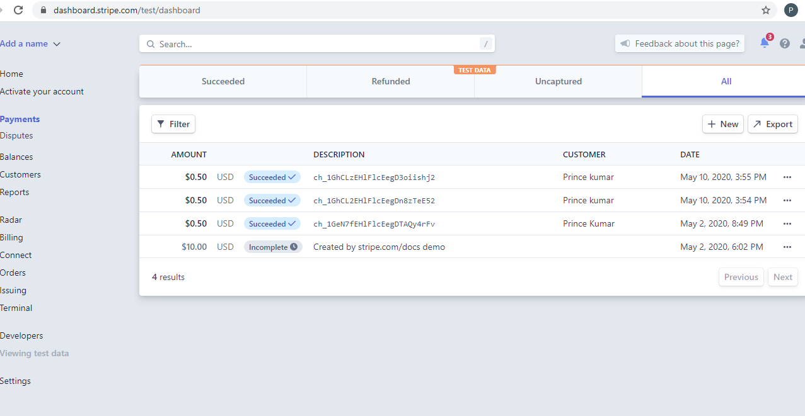Click the CUSTOMER column header
The height and width of the screenshot is (416, 805).
click(x=584, y=154)
